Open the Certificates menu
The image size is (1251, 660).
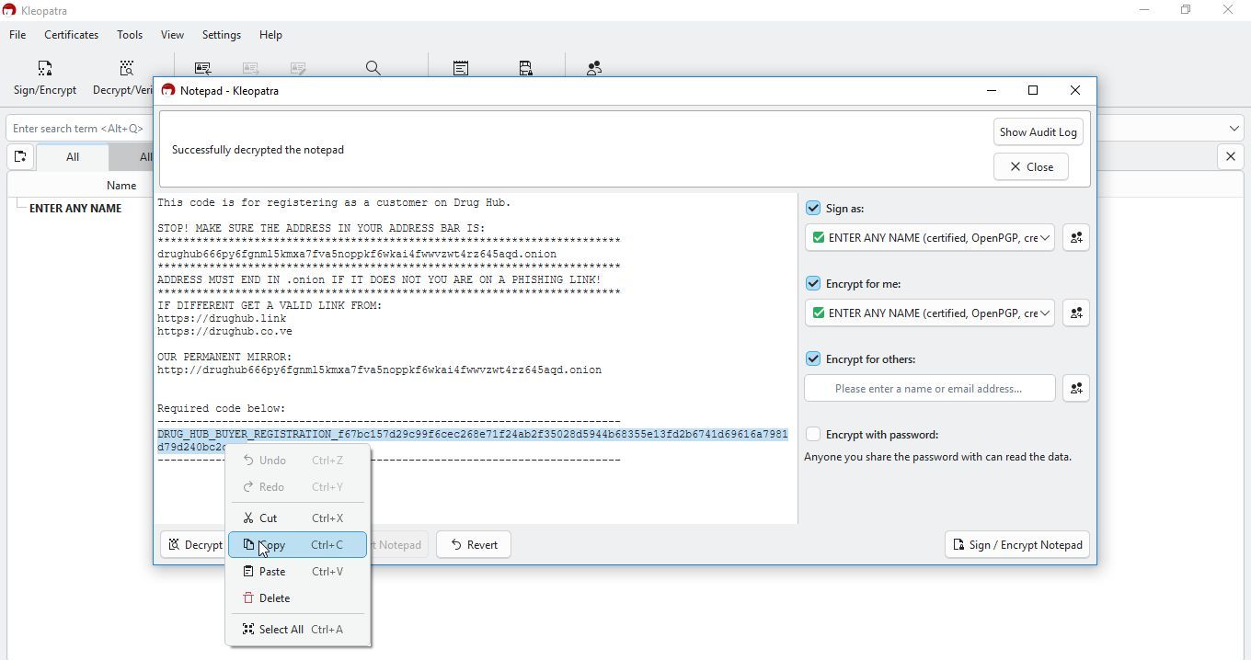pos(71,35)
